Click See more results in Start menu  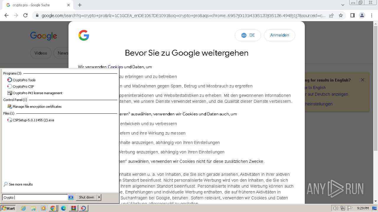coord(18,184)
